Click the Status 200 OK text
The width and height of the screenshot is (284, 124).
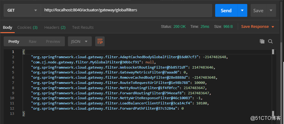pos(173,27)
